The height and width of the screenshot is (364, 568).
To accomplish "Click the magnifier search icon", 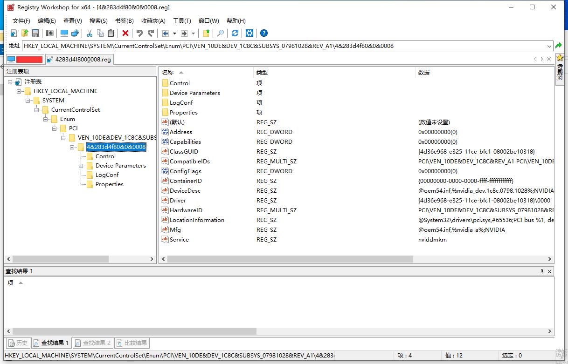I will pos(221,33).
